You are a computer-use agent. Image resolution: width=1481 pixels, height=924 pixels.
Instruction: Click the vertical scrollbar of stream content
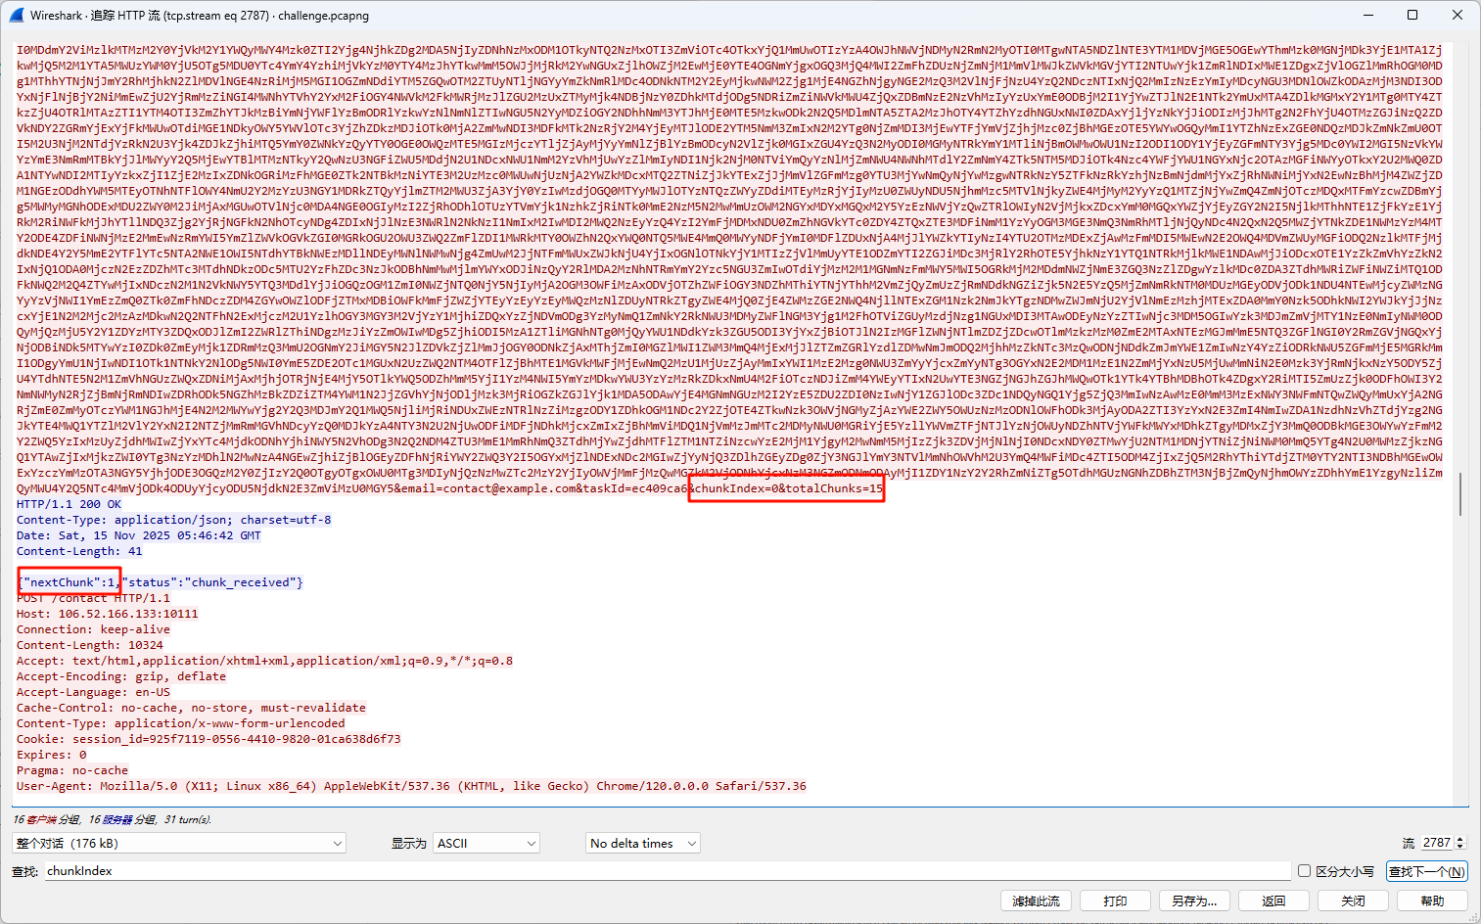point(1460,493)
